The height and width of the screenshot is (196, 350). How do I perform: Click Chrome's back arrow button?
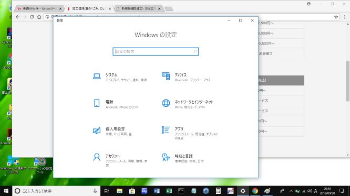coord(18,17)
